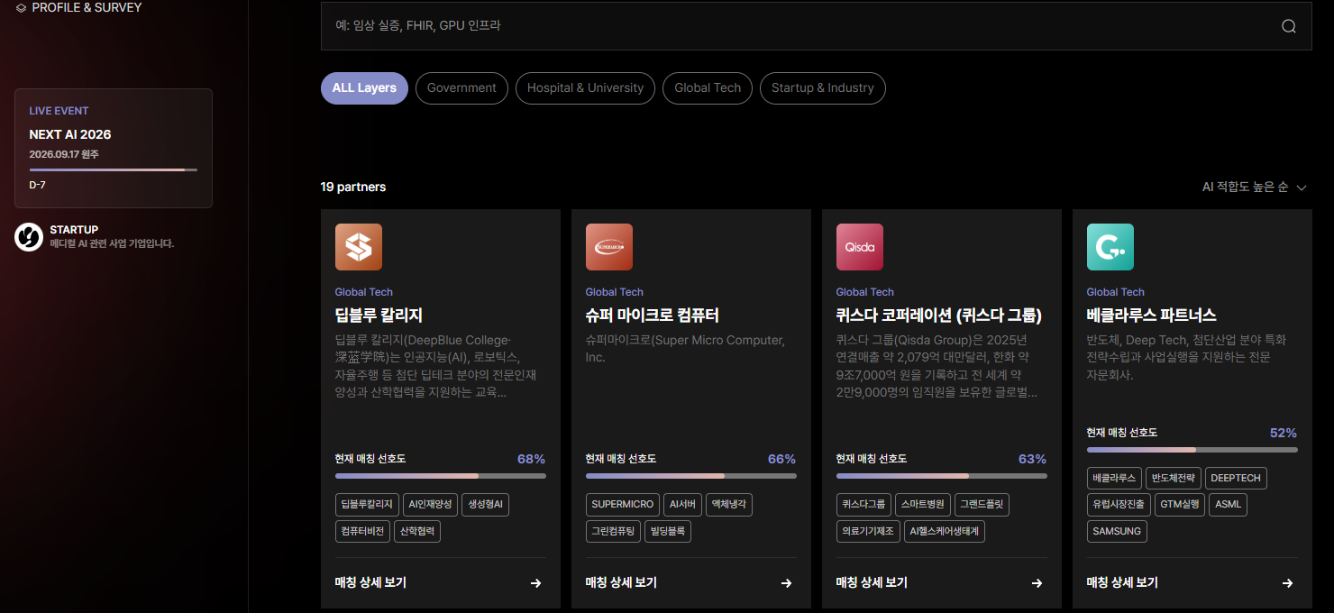This screenshot has height=613, width=1334.
Task: Focus the partner search input field
Action: click(x=816, y=26)
